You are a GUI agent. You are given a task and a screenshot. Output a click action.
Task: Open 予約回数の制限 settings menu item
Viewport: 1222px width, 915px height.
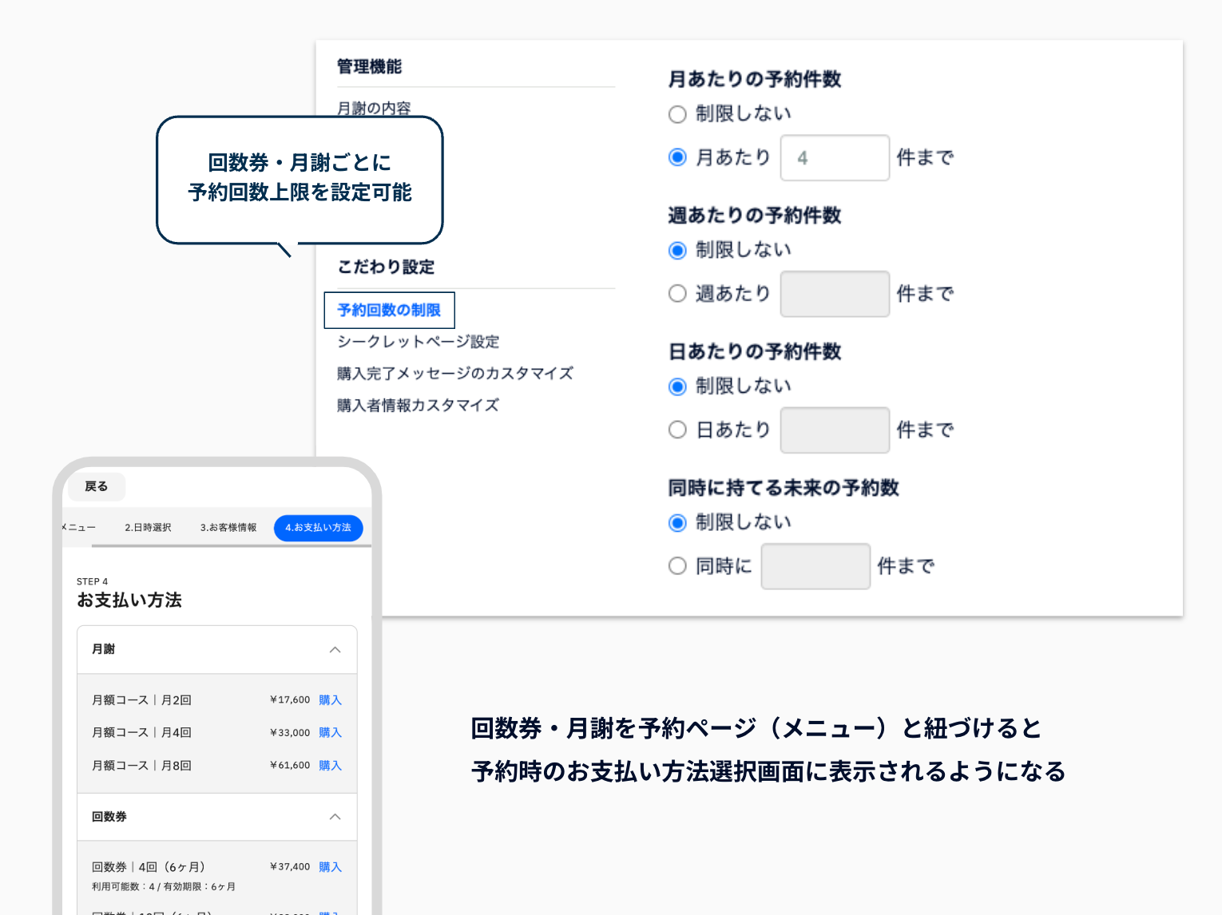[x=389, y=310]
